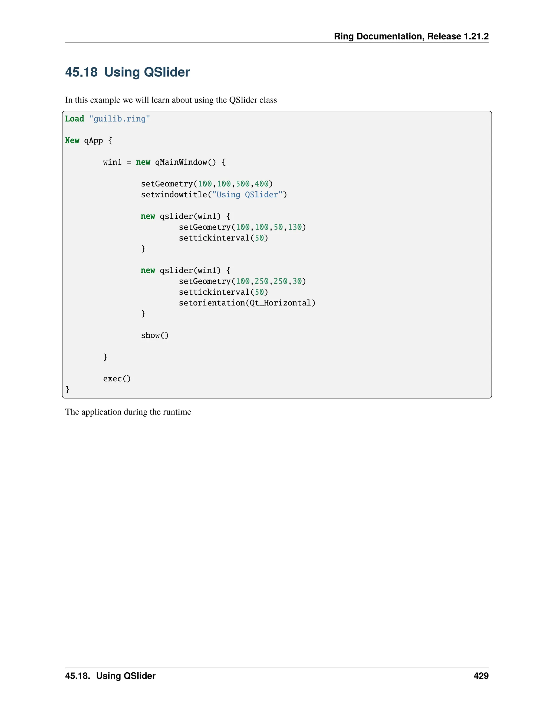This screenshot has height=717, width=554.
Task: Click 'setGeometry(100,100,50,130)' code line
Action: 242,227
